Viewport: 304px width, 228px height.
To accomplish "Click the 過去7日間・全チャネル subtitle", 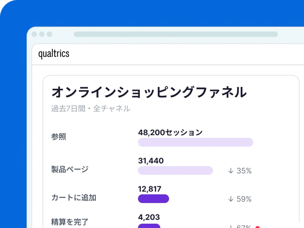I will 91,108.
